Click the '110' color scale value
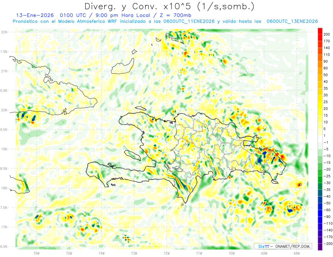Viewport: 333px width, 257px height. coord(327,55)
